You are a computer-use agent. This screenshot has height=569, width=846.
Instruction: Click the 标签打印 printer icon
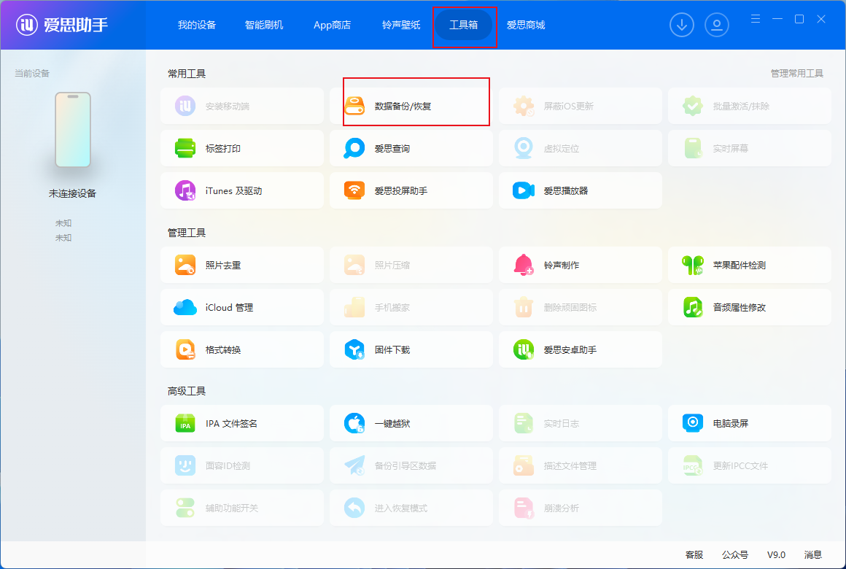(x=185, y=148)
